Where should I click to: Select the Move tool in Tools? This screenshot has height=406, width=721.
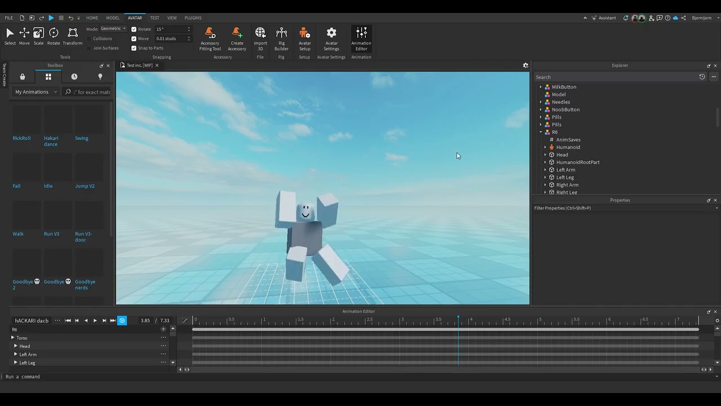pos(24,36)
